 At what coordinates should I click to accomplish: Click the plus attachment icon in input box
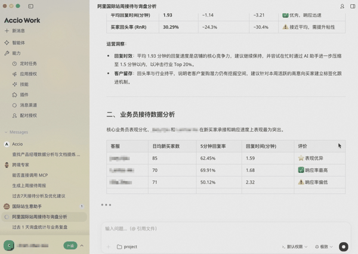(x=108, y=246)
